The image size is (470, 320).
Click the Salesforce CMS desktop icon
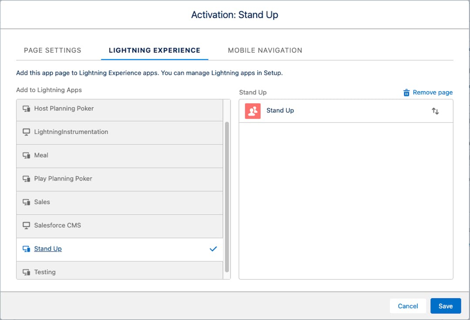point(26,225)
